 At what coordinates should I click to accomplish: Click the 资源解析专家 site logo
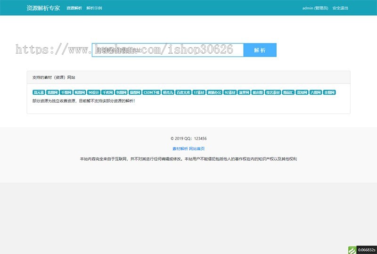click(x=43, y=8)
